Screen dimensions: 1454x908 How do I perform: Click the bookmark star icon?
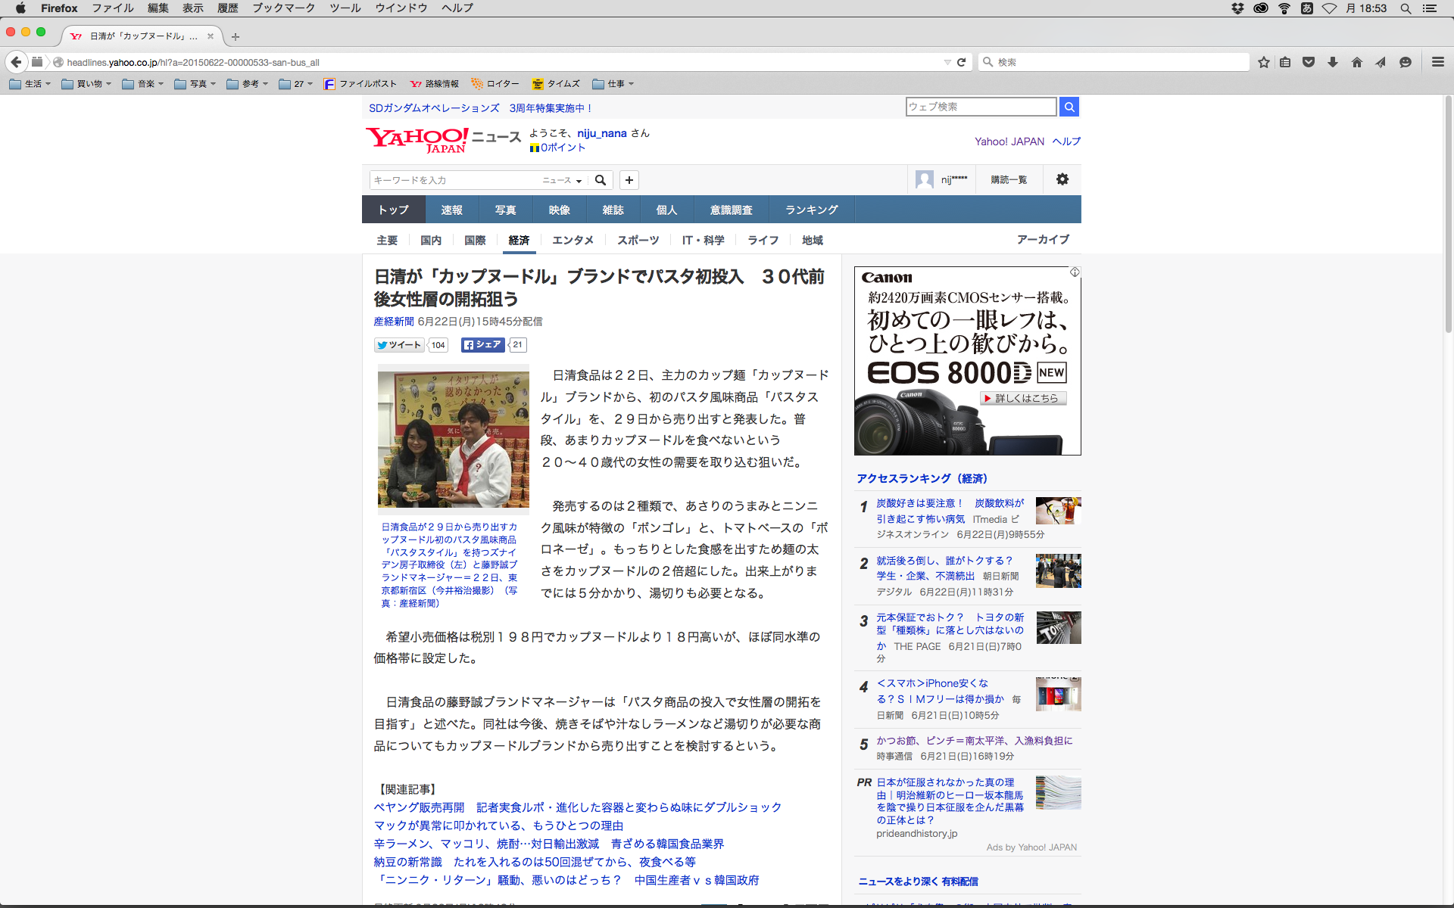point(1263,62)
